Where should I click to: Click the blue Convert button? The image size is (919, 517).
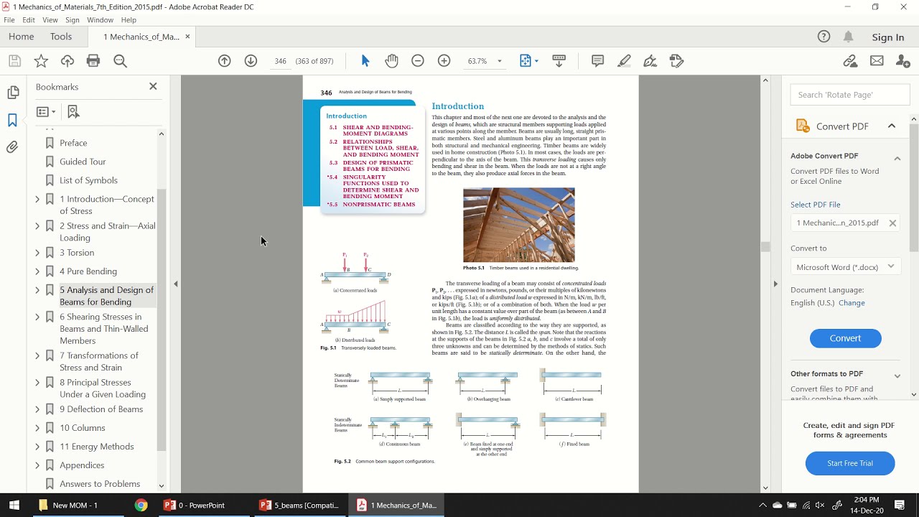845,338
